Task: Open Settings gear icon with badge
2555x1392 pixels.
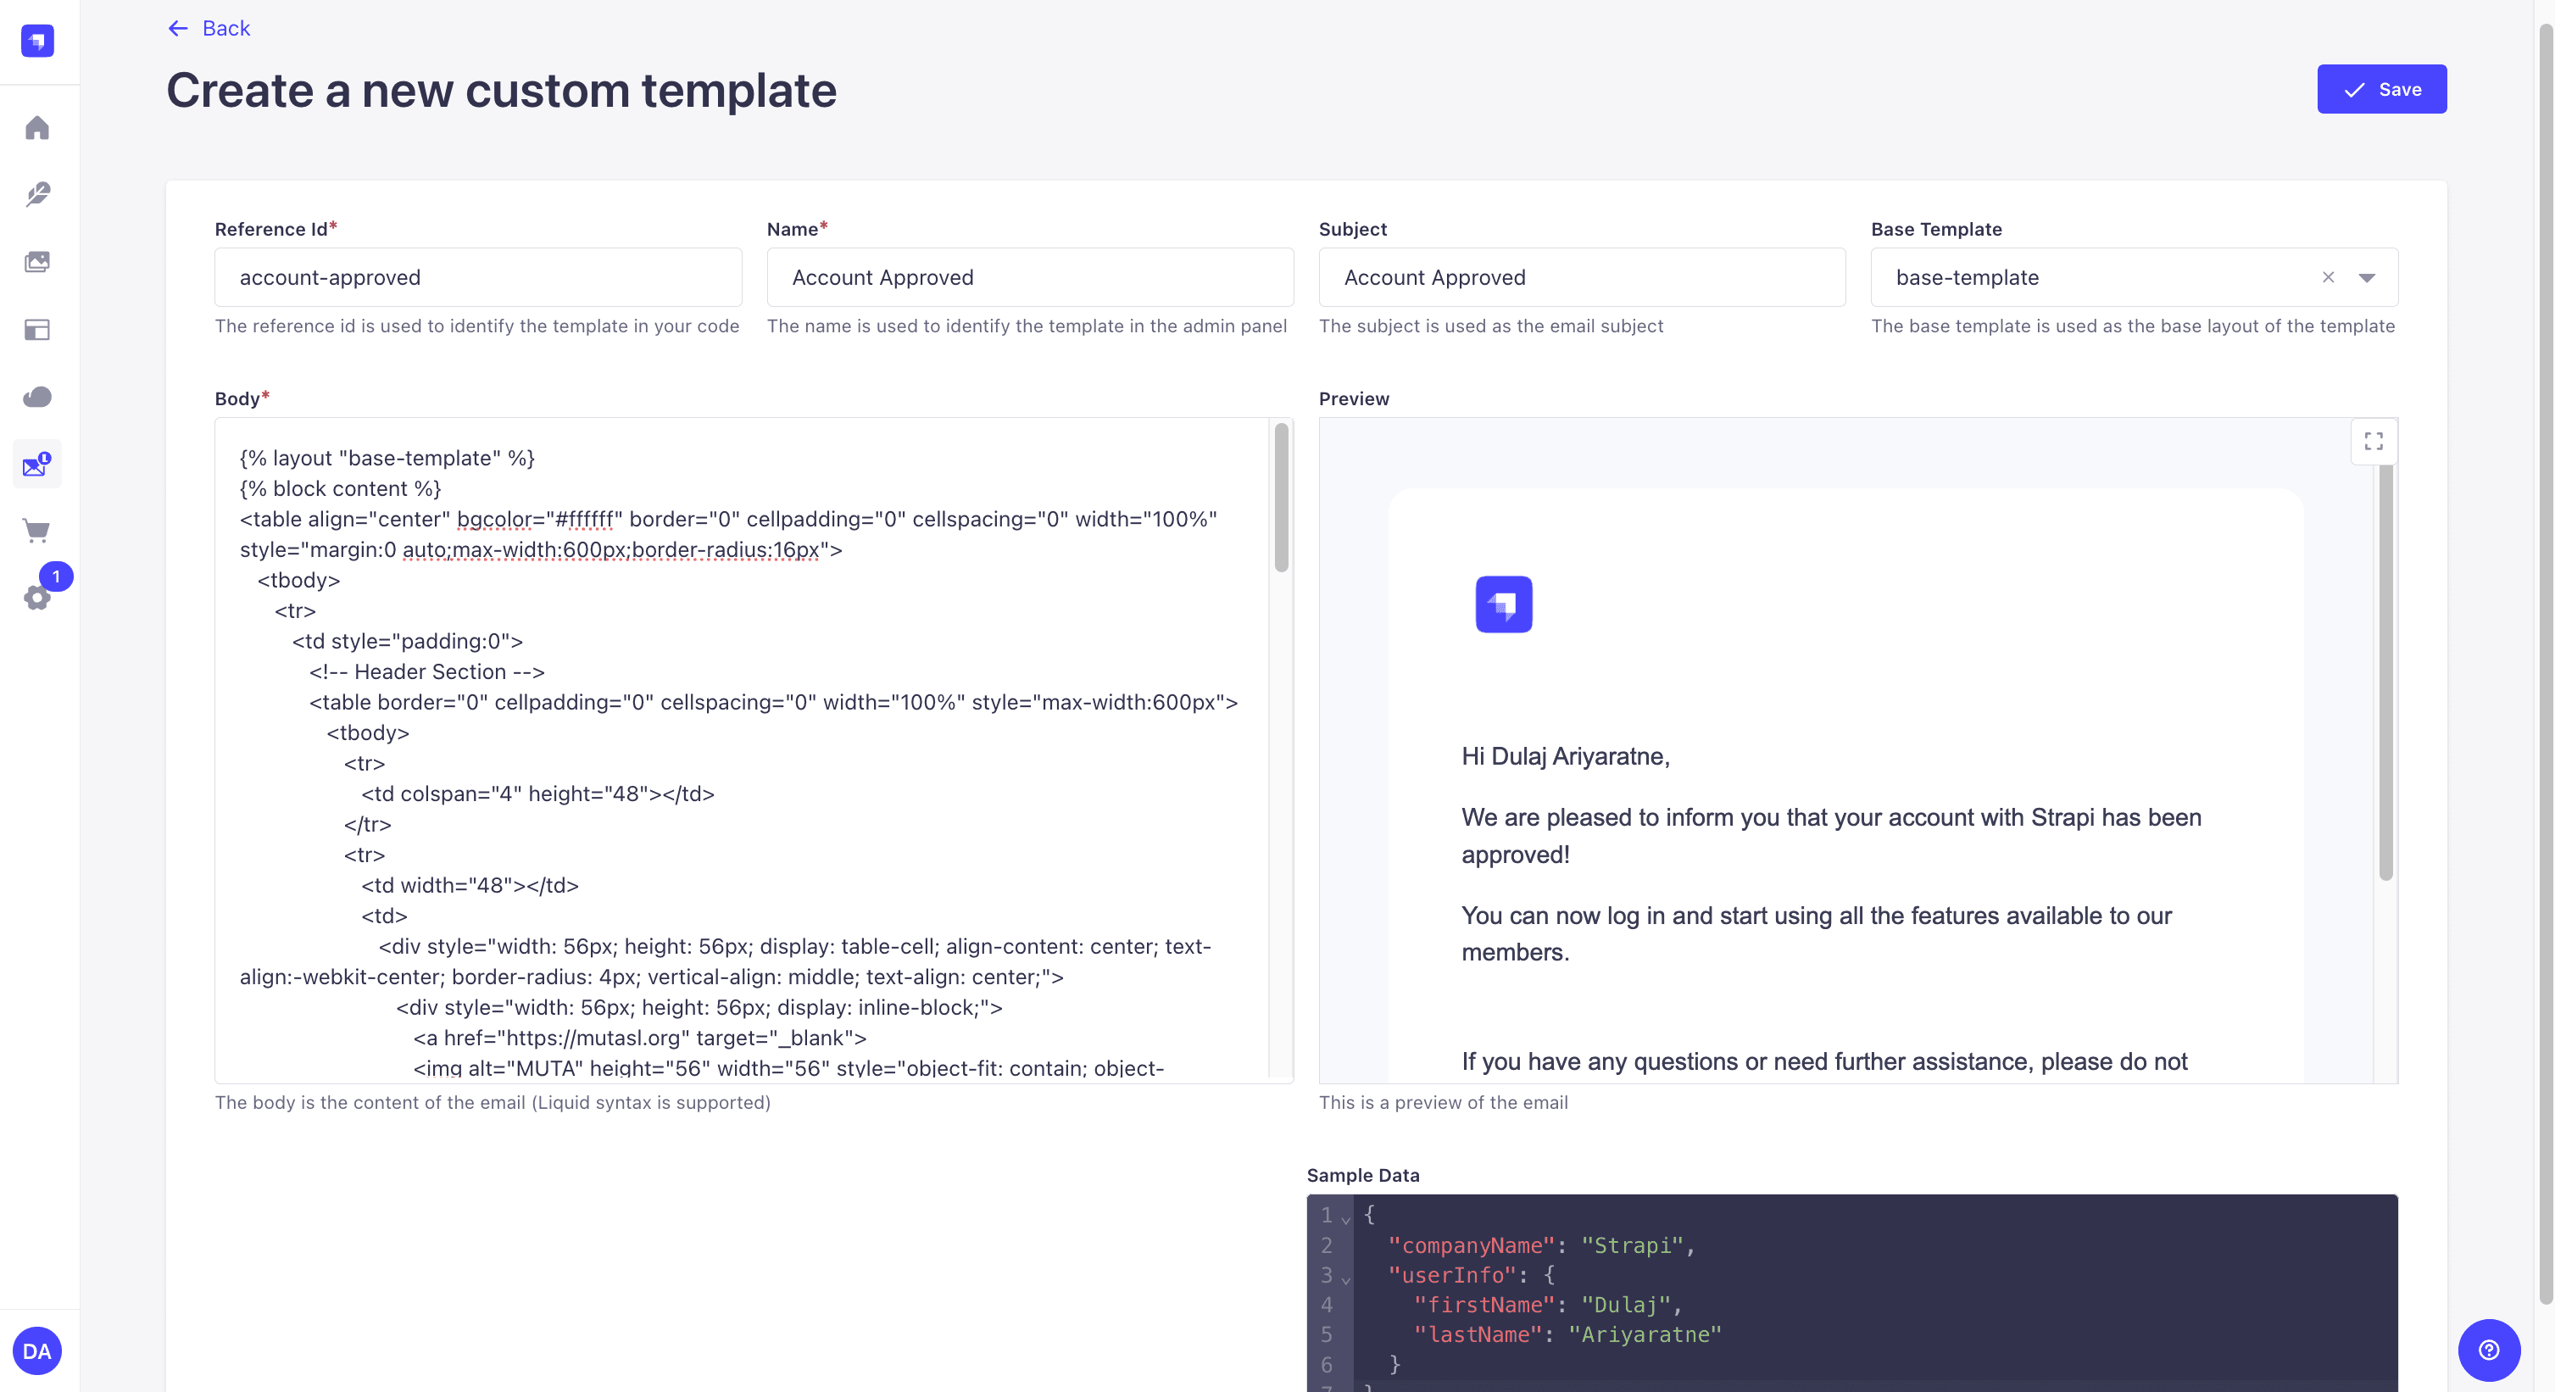Action: pyautogui.click(x=36, y=598)
